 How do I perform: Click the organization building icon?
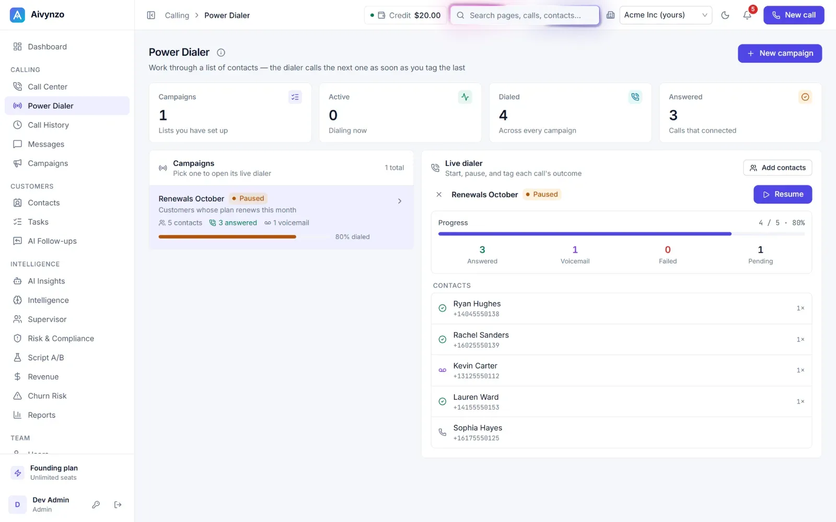pyautogui.click(x=610, y=15)
